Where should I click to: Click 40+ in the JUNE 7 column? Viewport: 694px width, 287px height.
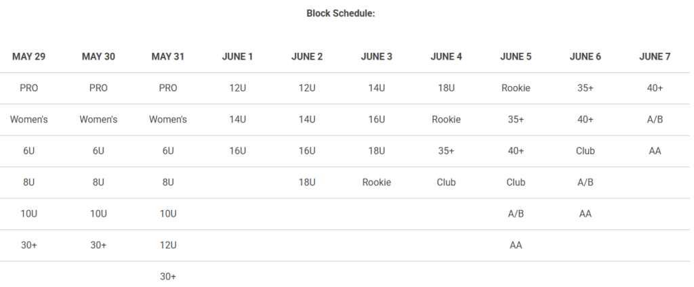pyautogui.click(x=655, y=88)
